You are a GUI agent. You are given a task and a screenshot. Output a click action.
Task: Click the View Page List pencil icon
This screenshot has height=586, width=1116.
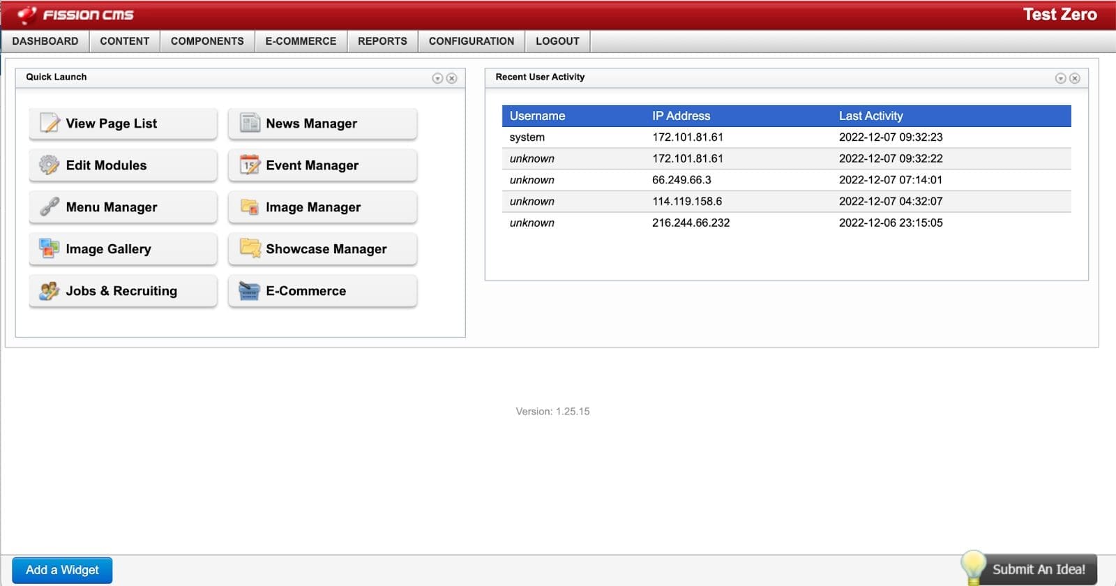tap(50, 123)
